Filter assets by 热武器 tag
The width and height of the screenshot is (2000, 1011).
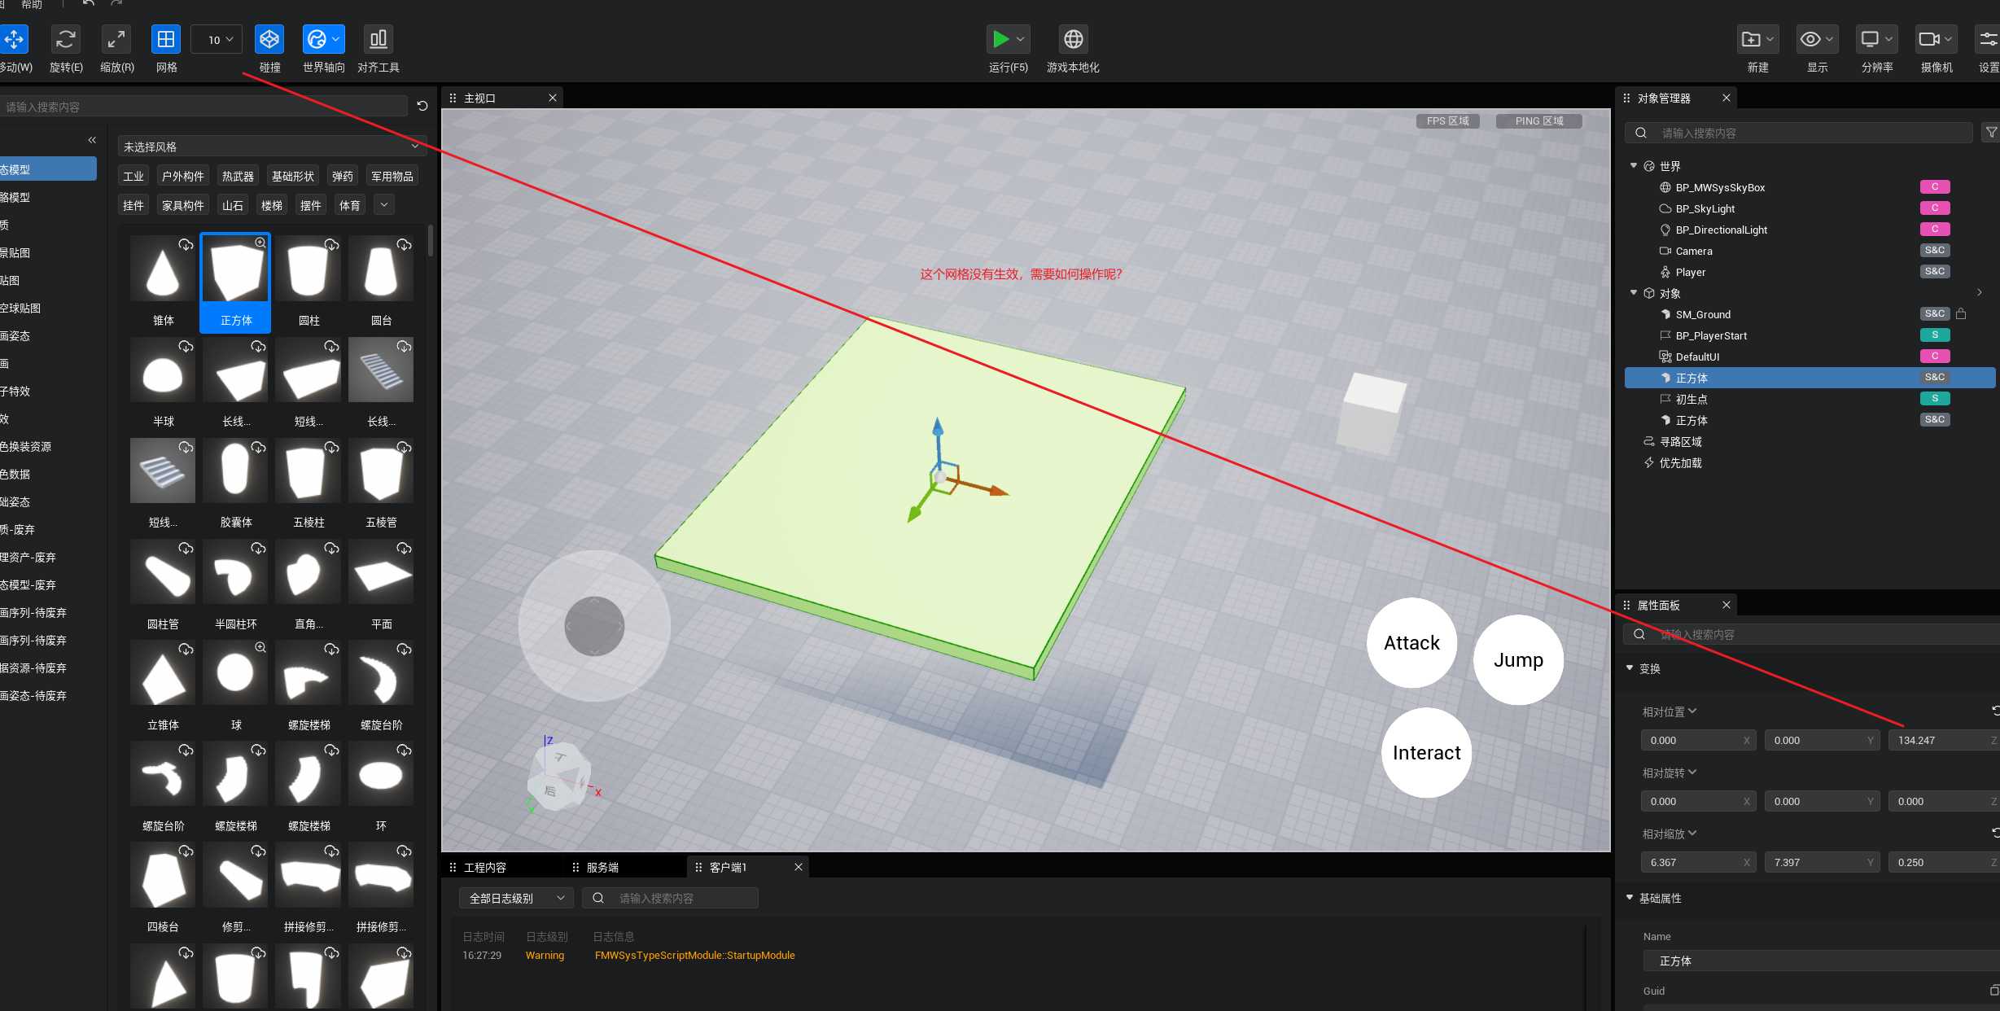[x=238, y=176]
